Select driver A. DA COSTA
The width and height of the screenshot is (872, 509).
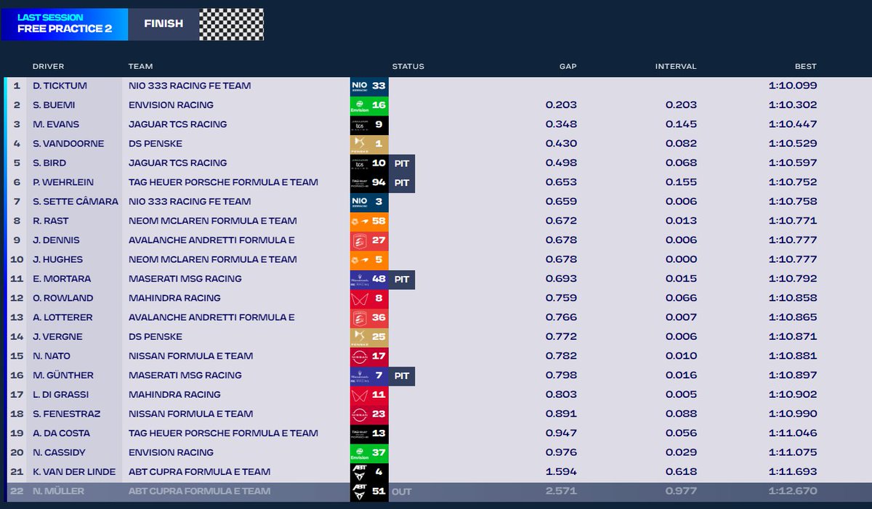62,433
